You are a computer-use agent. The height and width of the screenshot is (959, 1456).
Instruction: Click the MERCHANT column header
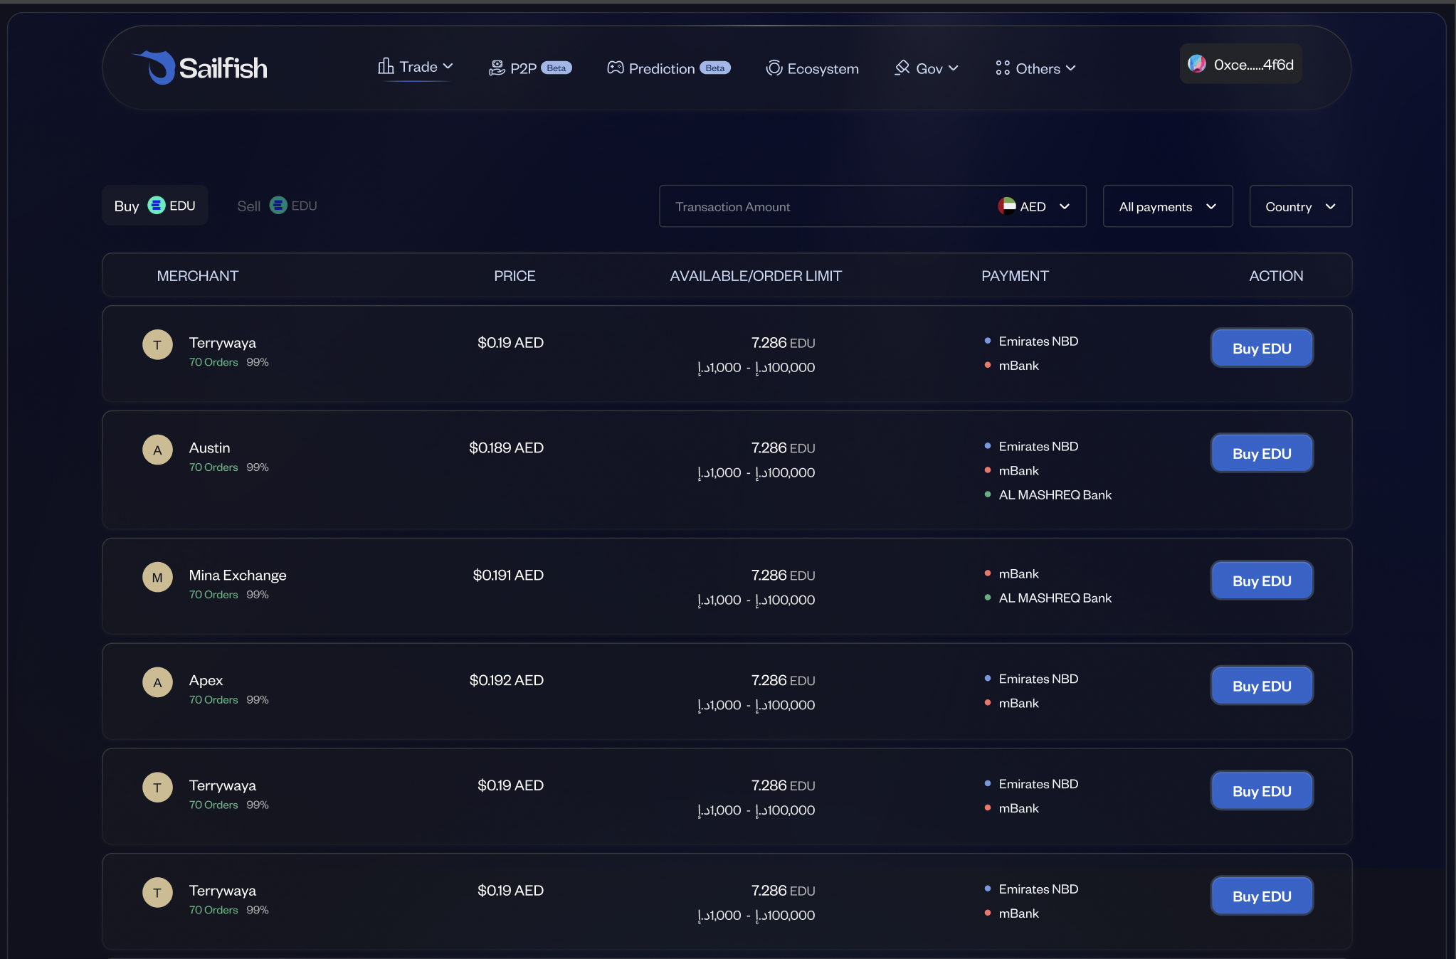[x=198, y=276]
